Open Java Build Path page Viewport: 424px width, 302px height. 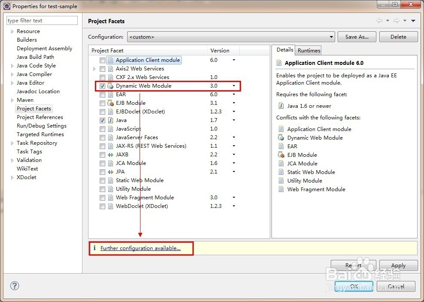35,57
